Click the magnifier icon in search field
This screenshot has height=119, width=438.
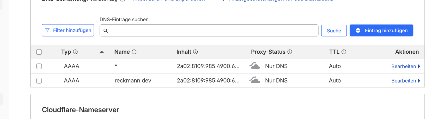pos(106,31)
